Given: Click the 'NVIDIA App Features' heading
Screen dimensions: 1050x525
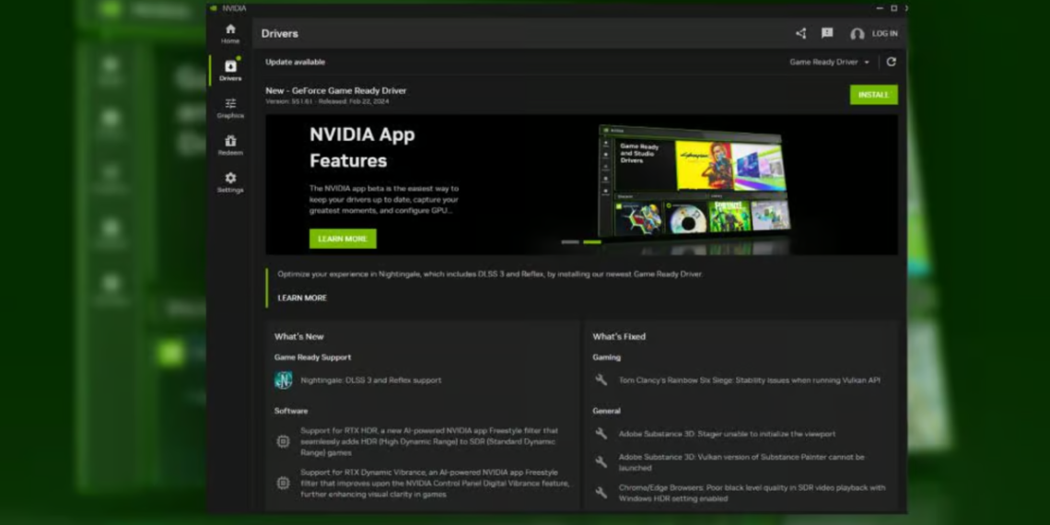Looking at the screenshot, I should coord(362,147).
